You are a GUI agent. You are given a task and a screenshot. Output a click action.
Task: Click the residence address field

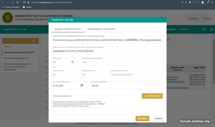pyautogui.click(x=107, y=39)
